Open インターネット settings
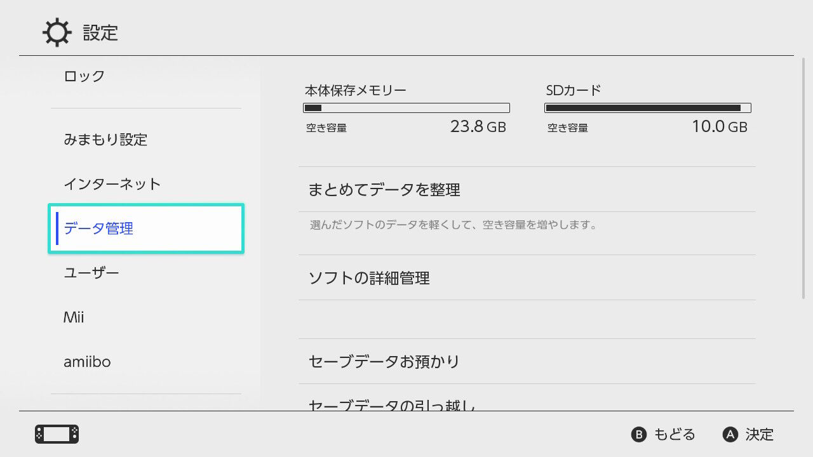Image resolution: width=813 pixels, height=457 pixels. (x=112, y=184)
